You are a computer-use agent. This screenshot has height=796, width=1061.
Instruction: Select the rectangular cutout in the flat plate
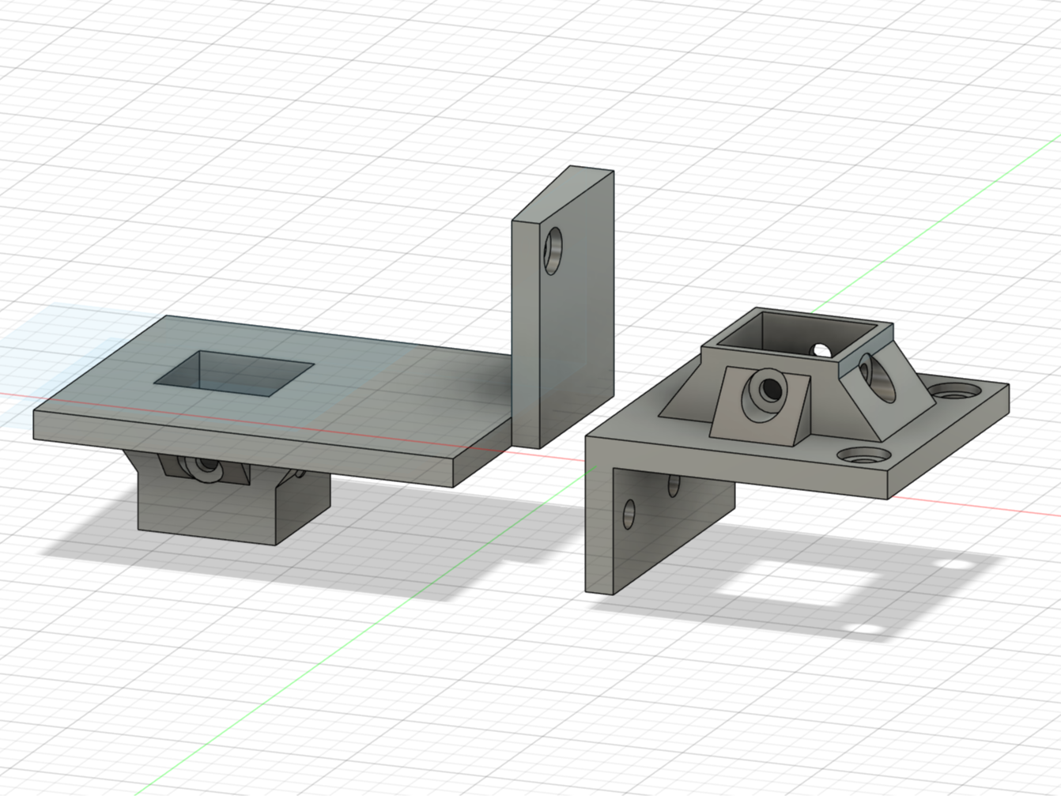(x=234, y=372)
